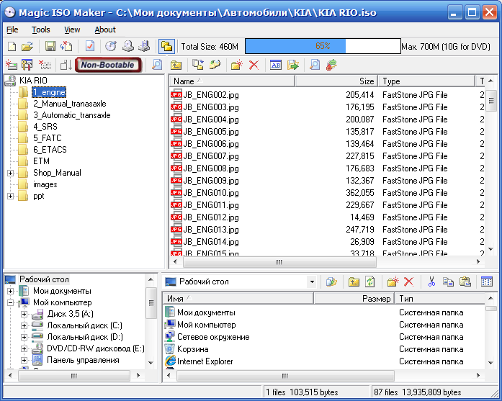Viewport: 502px width, 401px height.
Task: Sort ISO files by Name column
Action: [x=232, y=81]
